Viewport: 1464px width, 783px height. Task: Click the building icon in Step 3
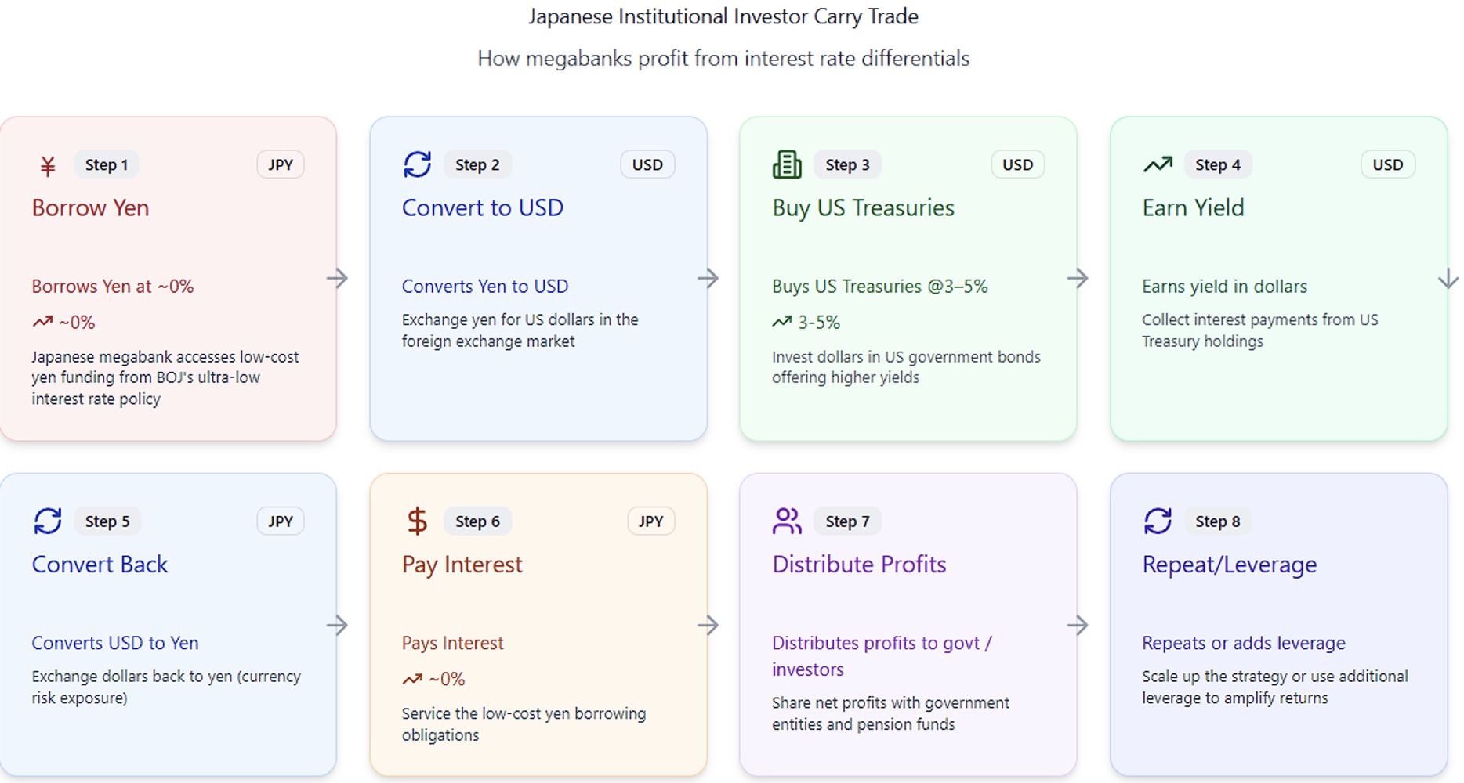[787, 164]
